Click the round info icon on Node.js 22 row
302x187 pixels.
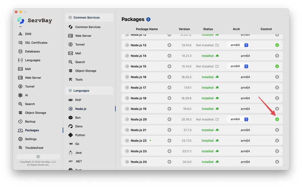pyautogui.click(x=169, y=141)
